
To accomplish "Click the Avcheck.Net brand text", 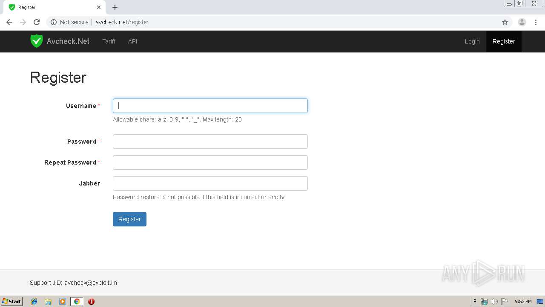I will 68,41.
